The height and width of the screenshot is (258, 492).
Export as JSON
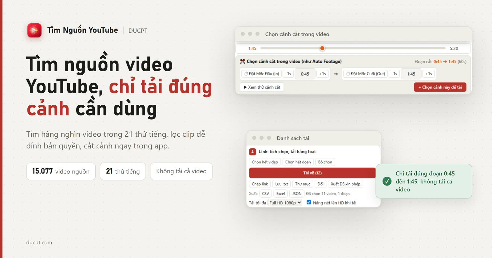pyautogui.click(x=297, y=193)
